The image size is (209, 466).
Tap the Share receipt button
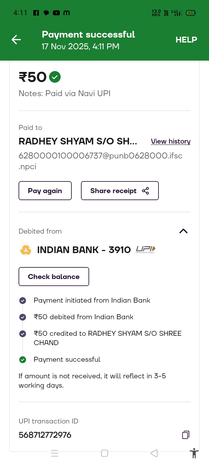120,191
